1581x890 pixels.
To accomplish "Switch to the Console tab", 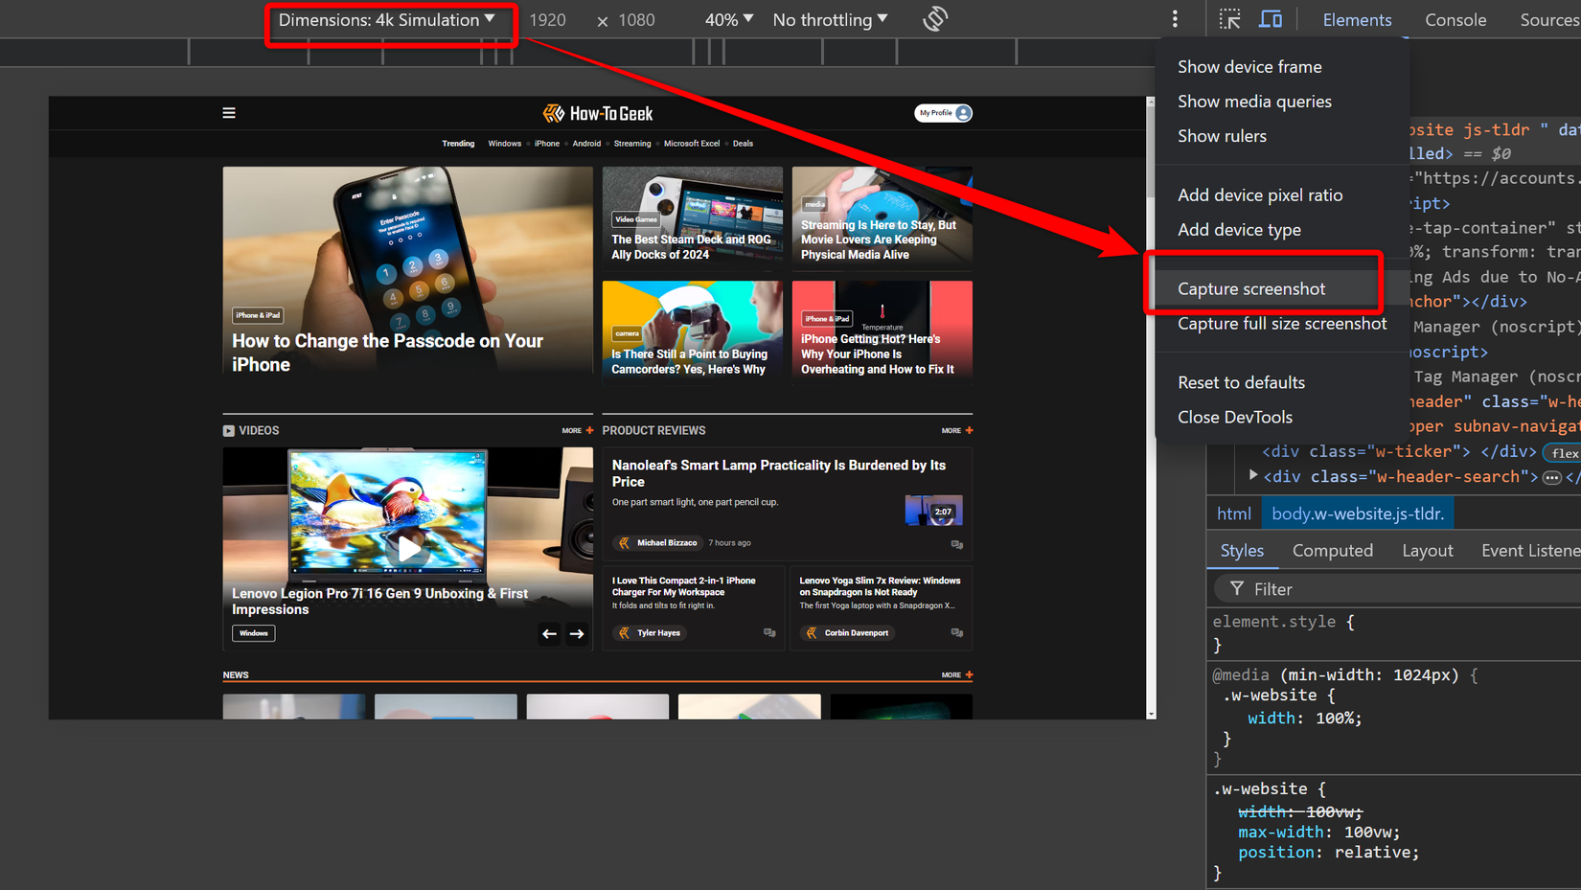I will [x=1455, y=19].
